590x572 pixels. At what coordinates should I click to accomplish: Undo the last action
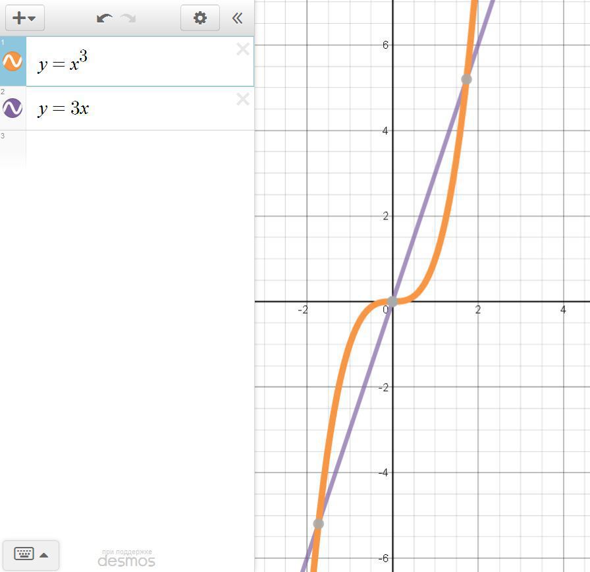click(x=104, y=18)
